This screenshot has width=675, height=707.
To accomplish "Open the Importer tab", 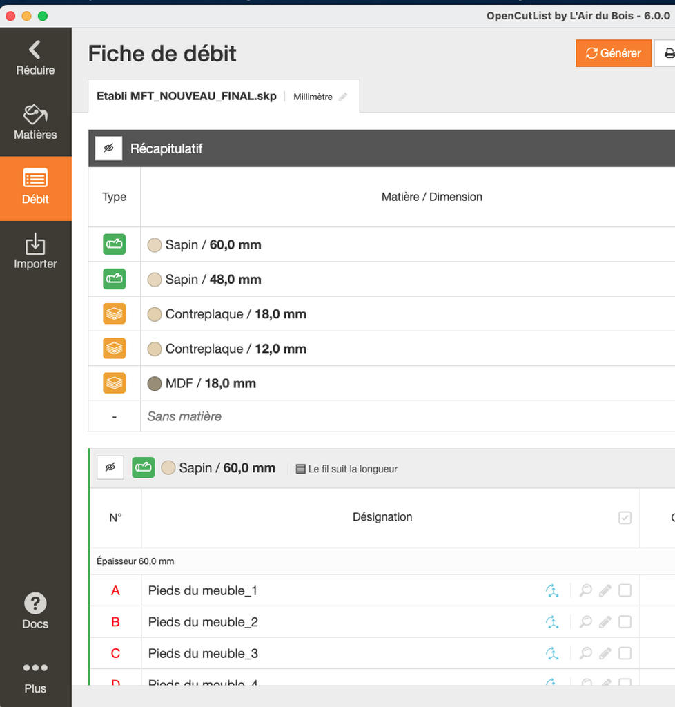I will click(35, 251).
